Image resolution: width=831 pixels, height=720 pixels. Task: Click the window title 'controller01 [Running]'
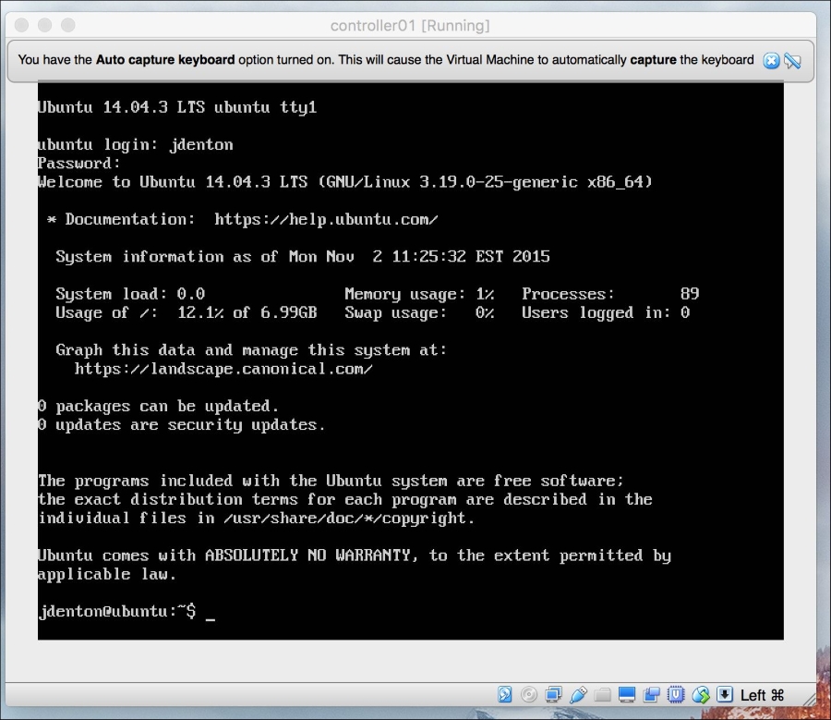tap(410, 26)
